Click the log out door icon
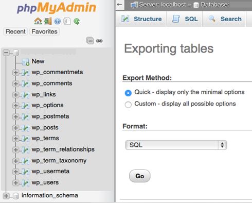Image resolution: width=252 pixels, height=203 pixels. coord(48,21)
